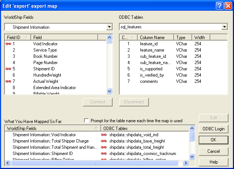Click the down arrow of WorldShip fields scrollbar
Image resolution: width=234 pixels, height=169 pixels.
tap(109, 91)
